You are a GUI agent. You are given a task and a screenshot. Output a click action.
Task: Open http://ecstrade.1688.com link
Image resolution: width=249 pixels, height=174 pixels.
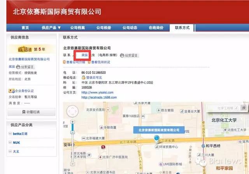(x=99, y=97)
